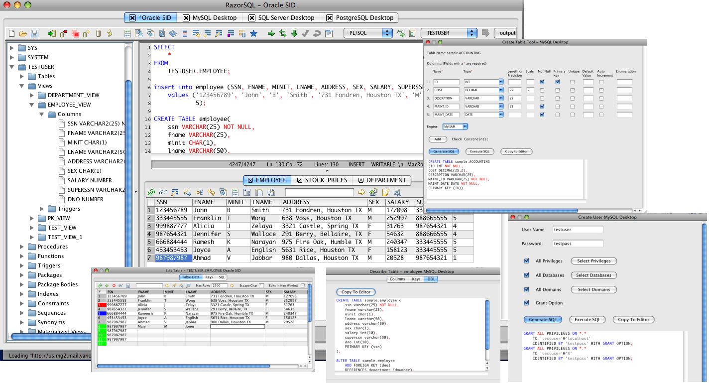Toggle the Grant Option checkbox
709x383 pixels.
[526, 303]
